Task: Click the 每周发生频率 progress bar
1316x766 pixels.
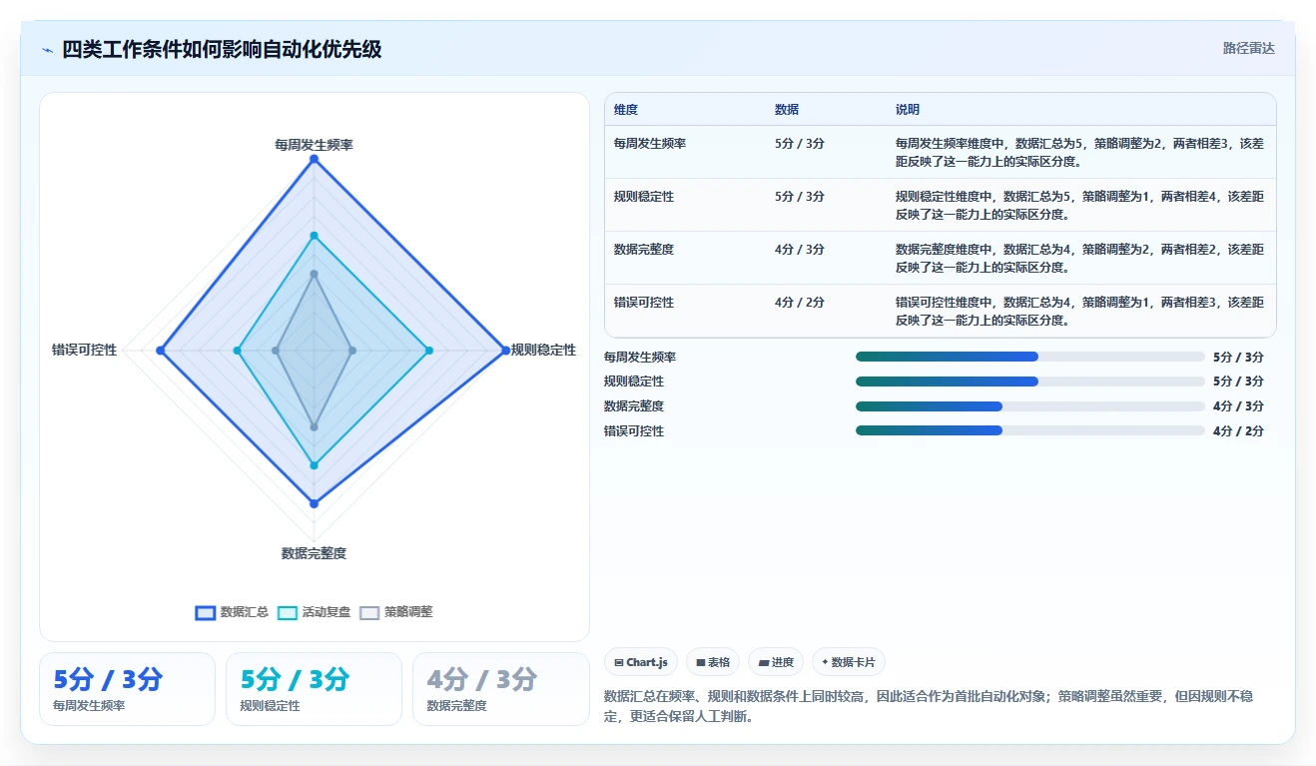Action: tap(1030, 357)
